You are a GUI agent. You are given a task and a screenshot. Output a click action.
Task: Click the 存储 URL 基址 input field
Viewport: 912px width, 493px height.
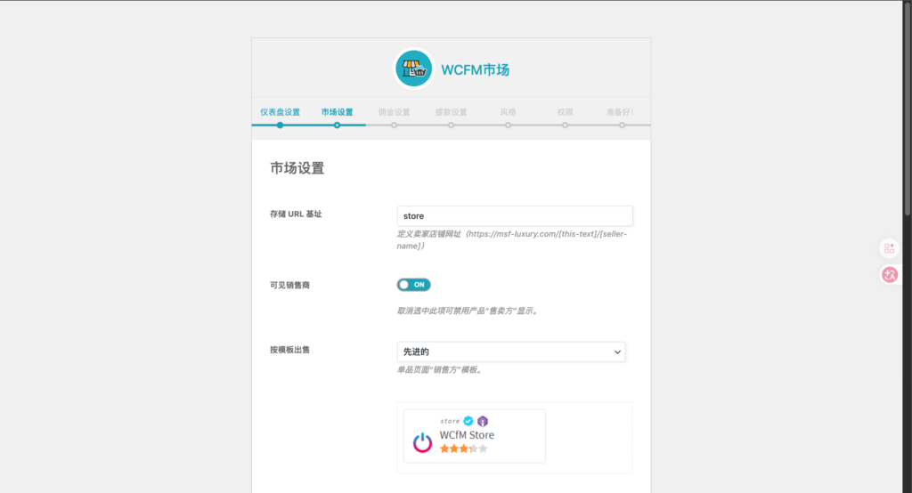[x=515, y=215]
